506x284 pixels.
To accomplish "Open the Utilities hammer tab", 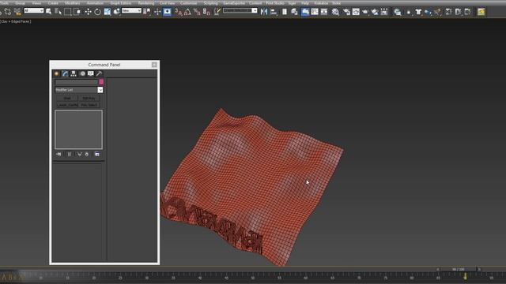I will [99, 73].
